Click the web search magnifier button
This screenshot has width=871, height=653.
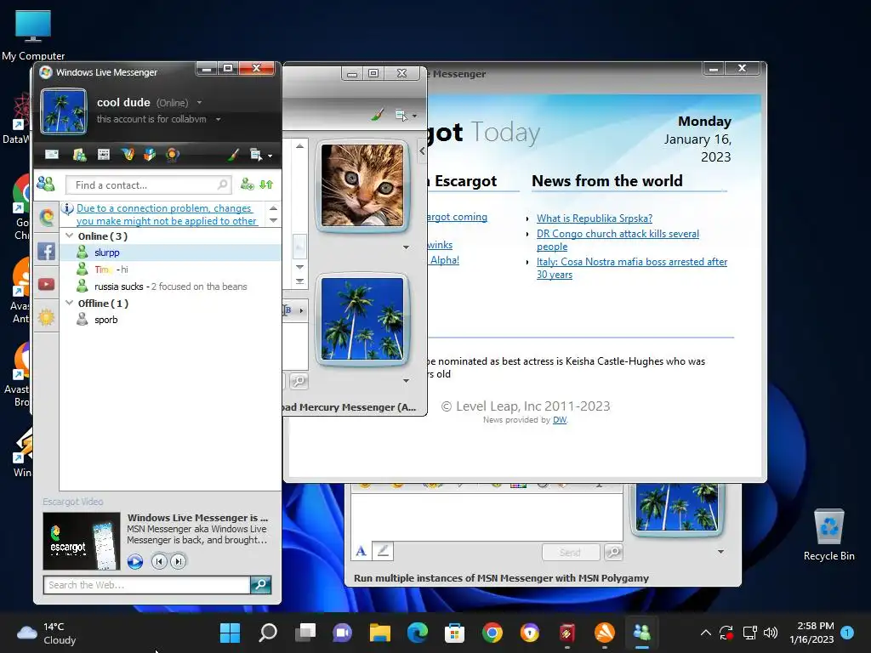[260, 585]
